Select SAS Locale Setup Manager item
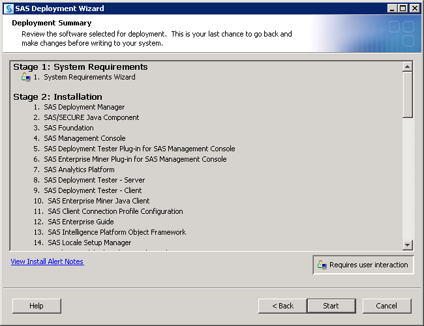Image resolution: width=424 pixels, height=326 pixels. click(89, 243)
